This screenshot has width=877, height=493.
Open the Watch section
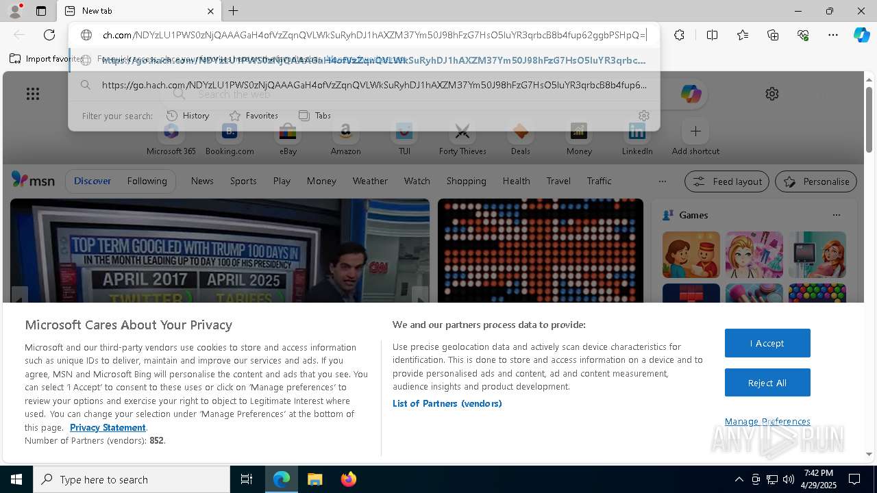[417, 181]
